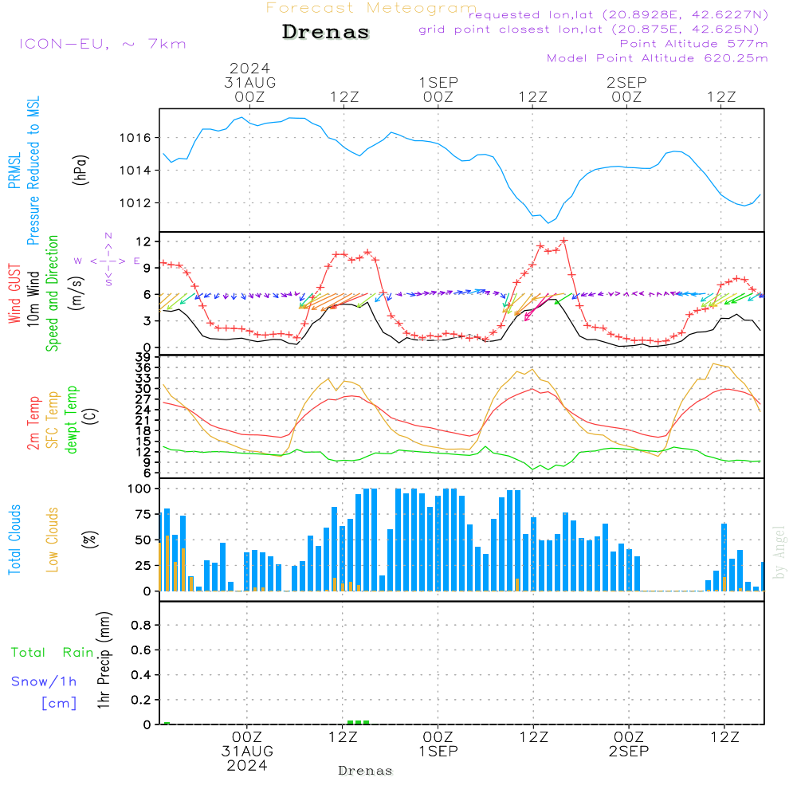Click the 39 temperature tick label
797x797 pixels.
[x=143, y=357]
